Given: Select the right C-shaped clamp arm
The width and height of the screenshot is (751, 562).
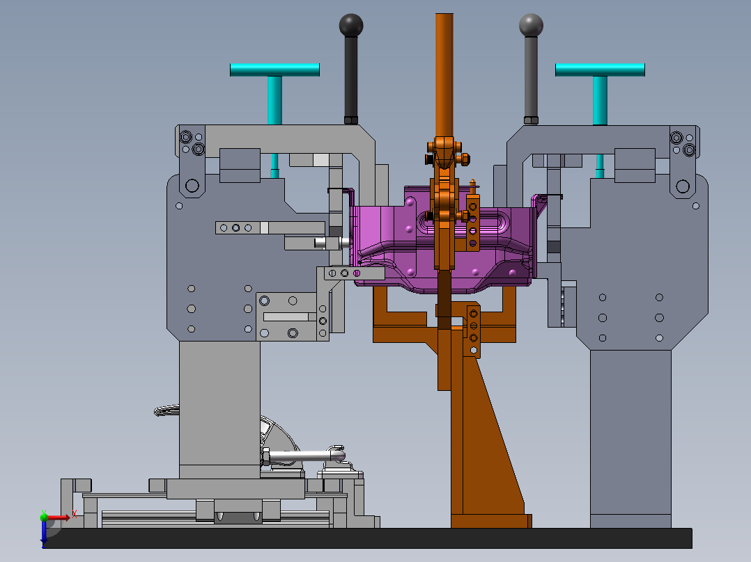Looking at the screenshot, I should [x=594, y=140].
